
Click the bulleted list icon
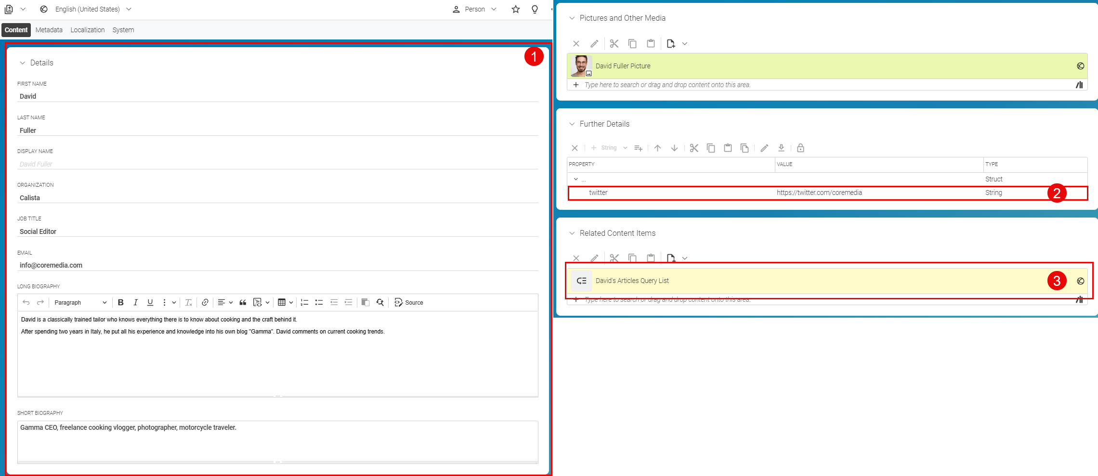[x=319, y=302]
